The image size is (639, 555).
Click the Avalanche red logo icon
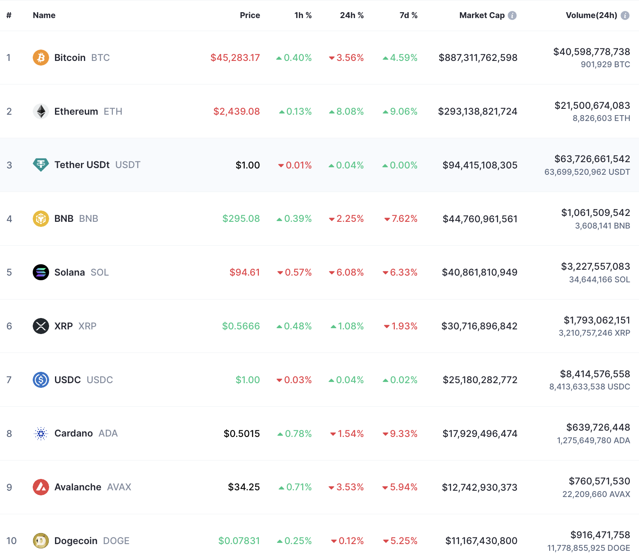41,487
